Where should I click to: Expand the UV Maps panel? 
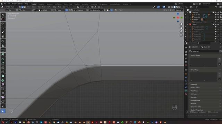click(x=194, y=84)
